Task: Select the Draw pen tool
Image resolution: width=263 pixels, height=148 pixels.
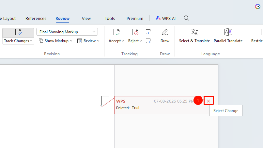Action: pos(165,36)
